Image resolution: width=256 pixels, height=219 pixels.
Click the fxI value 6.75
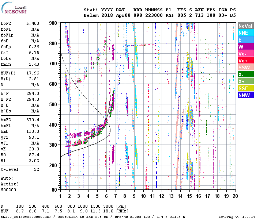[34, 53]
